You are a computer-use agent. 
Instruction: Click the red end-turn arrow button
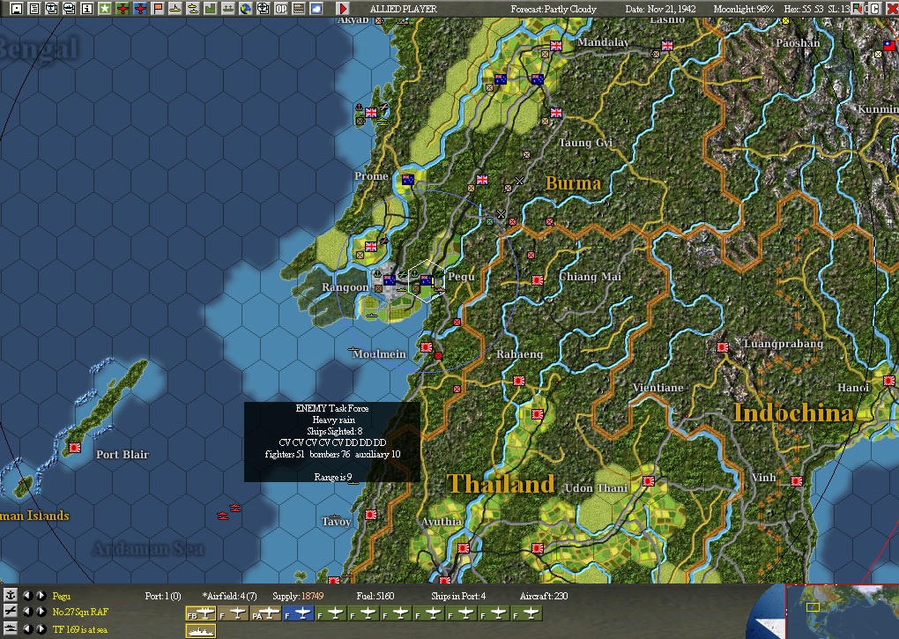coord(343,9)
